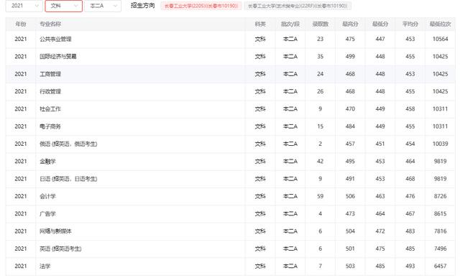Click the 平均分 column header
The height and width of the screenshot is (278, 460).
point(410,24)
